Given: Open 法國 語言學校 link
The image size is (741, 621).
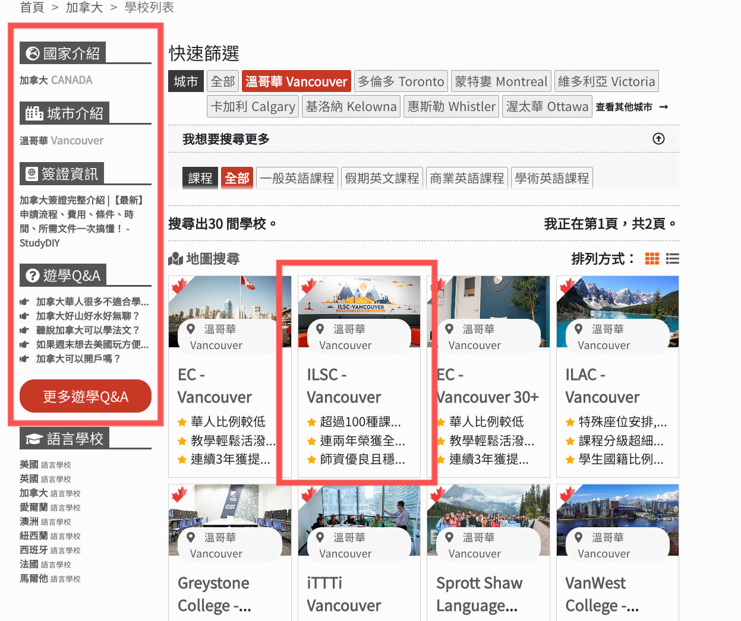Looking at the screenshot, I should pos(45,564).
